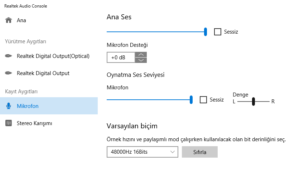Click the +0 dB boost value field
The width and height of the screenshot is (290, 173).
pos(121,58)
